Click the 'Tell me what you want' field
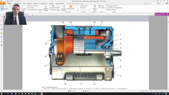The height and width of the screenshot is (95, 169). point(75,3)
